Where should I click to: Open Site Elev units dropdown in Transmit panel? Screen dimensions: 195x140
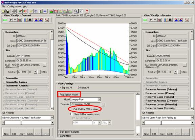35,72
